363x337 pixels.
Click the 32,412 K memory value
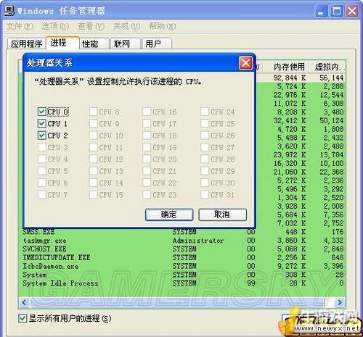coord(290,120)
